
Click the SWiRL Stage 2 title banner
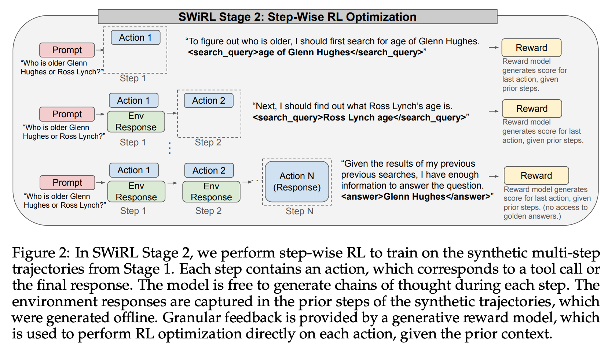click(297, 17)
